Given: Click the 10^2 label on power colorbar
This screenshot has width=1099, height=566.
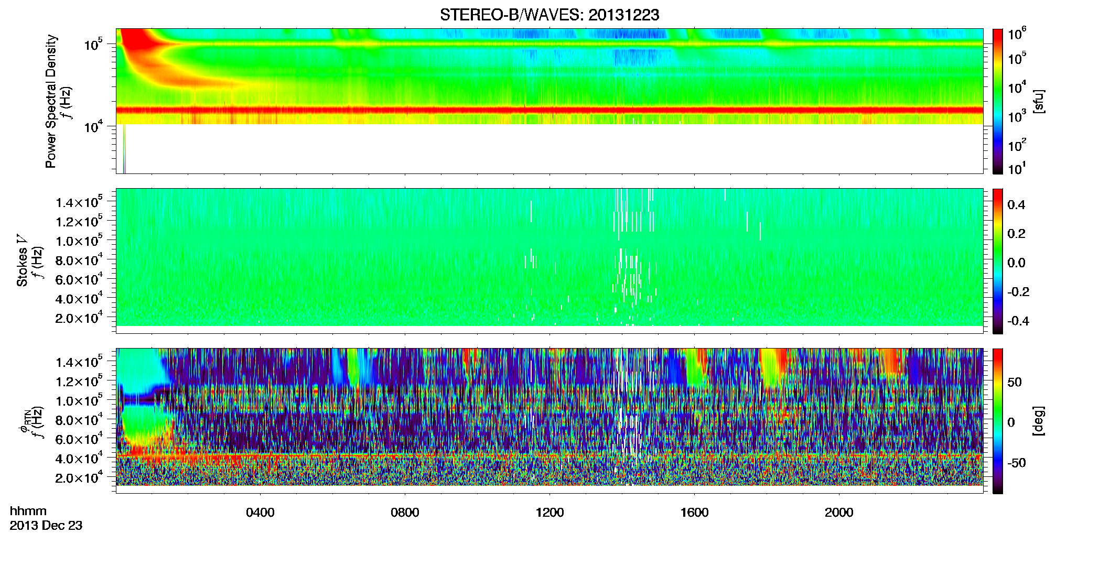Looking at the screenshot, I should (x=1017, y=145).
